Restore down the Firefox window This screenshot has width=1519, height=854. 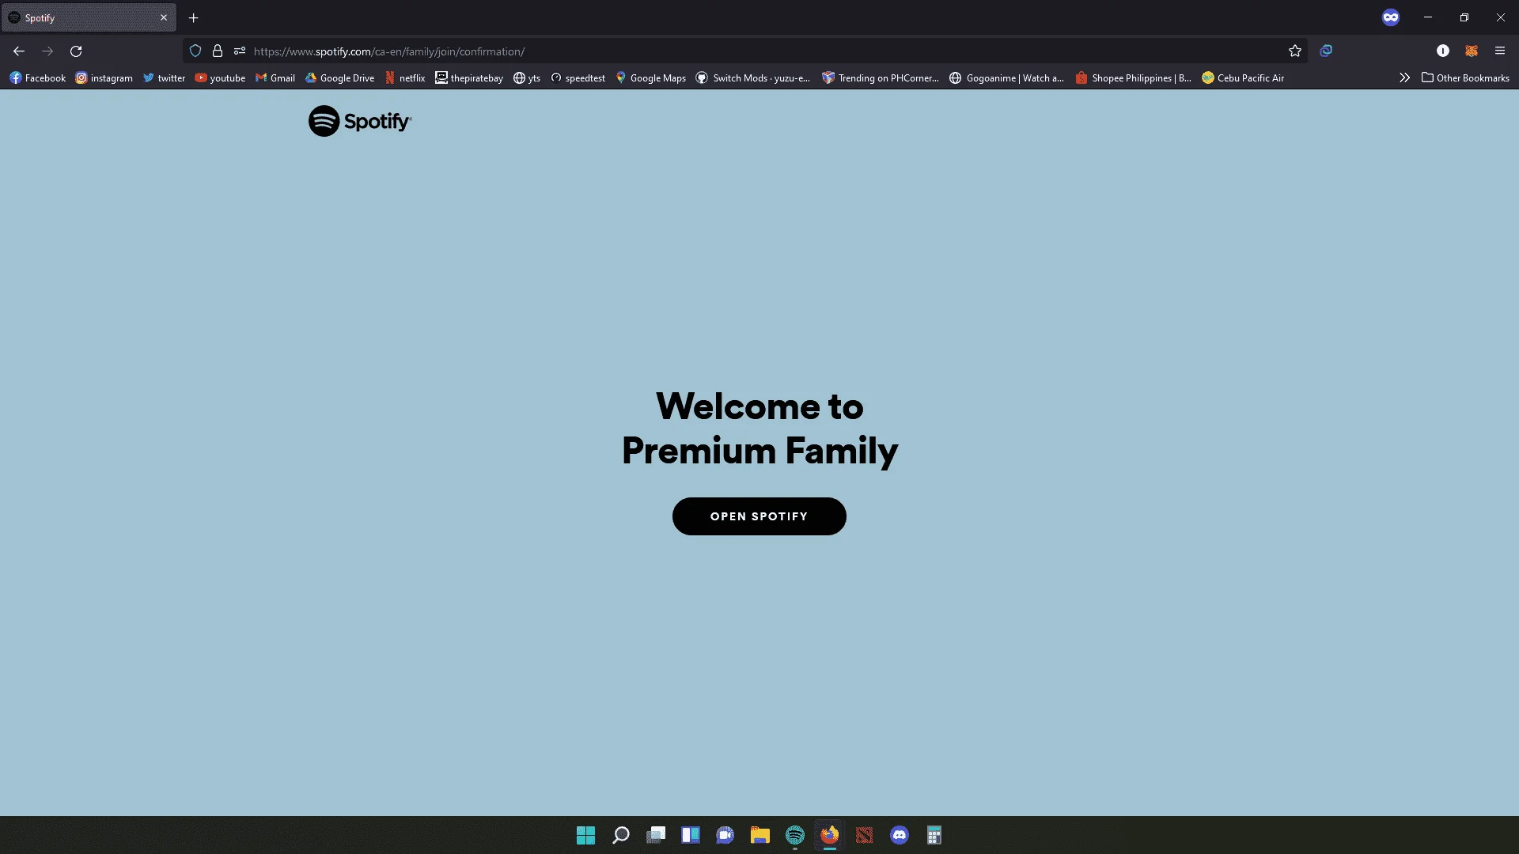(x=1464, y=17)
